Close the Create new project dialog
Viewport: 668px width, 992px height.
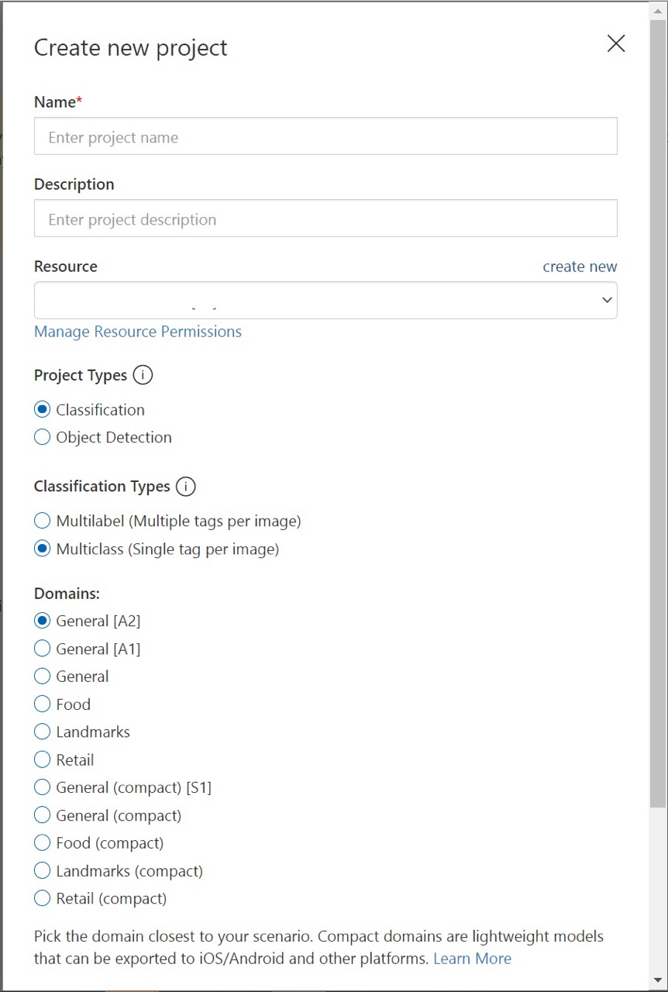coord(616,43)
